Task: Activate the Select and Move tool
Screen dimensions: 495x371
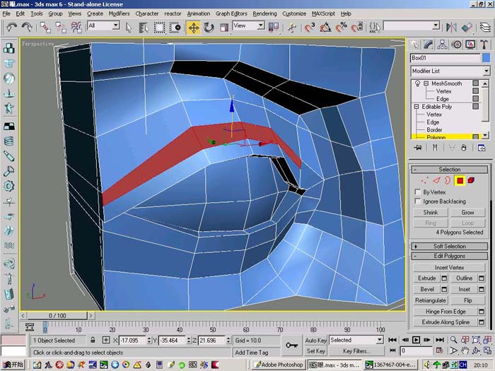Action: (193, 28)
